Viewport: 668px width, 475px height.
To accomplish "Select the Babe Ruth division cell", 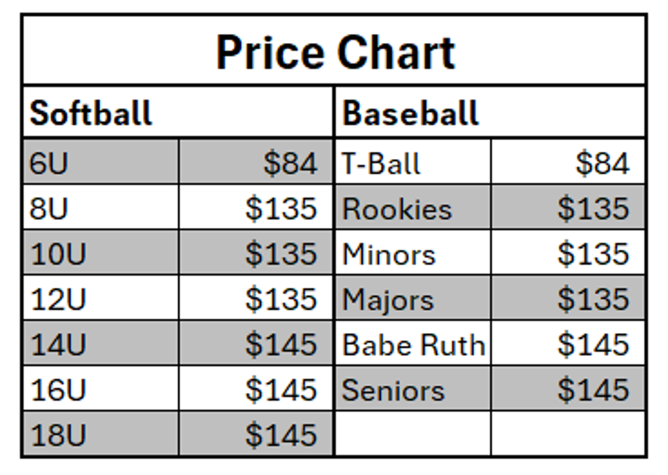I will click(x=413, y=343).
